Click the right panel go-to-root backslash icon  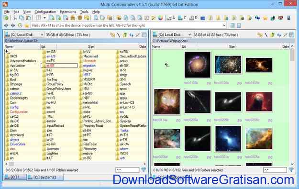click(266, 35)
